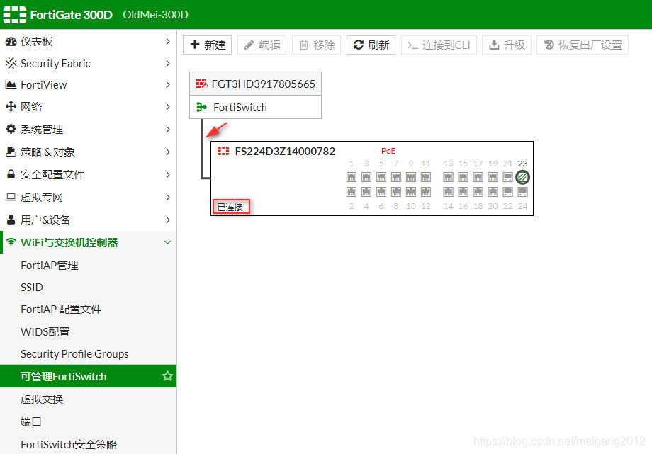Screen dimensions: 652x454
Task: Open the SSID menu item
Action: click(x=88, y=288)
